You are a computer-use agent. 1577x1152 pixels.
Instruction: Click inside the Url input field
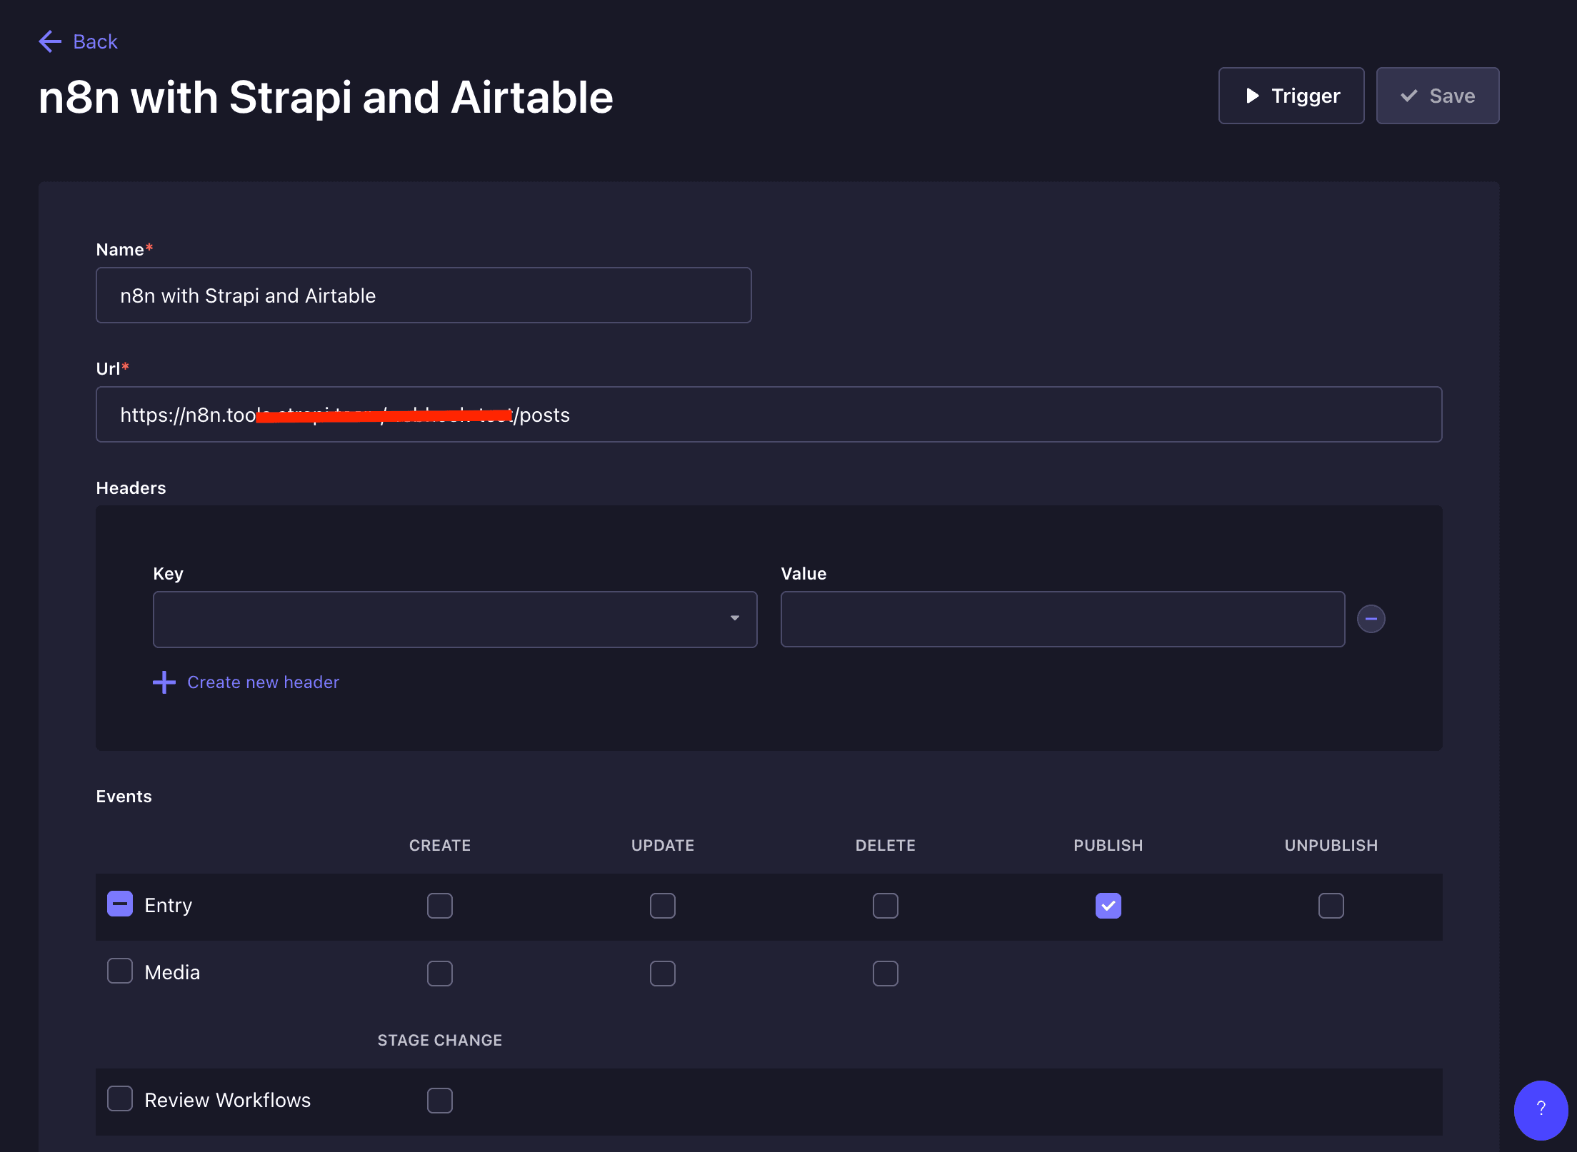tap(769, 415)
